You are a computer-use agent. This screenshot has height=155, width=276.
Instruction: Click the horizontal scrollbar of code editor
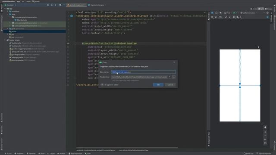127,148
